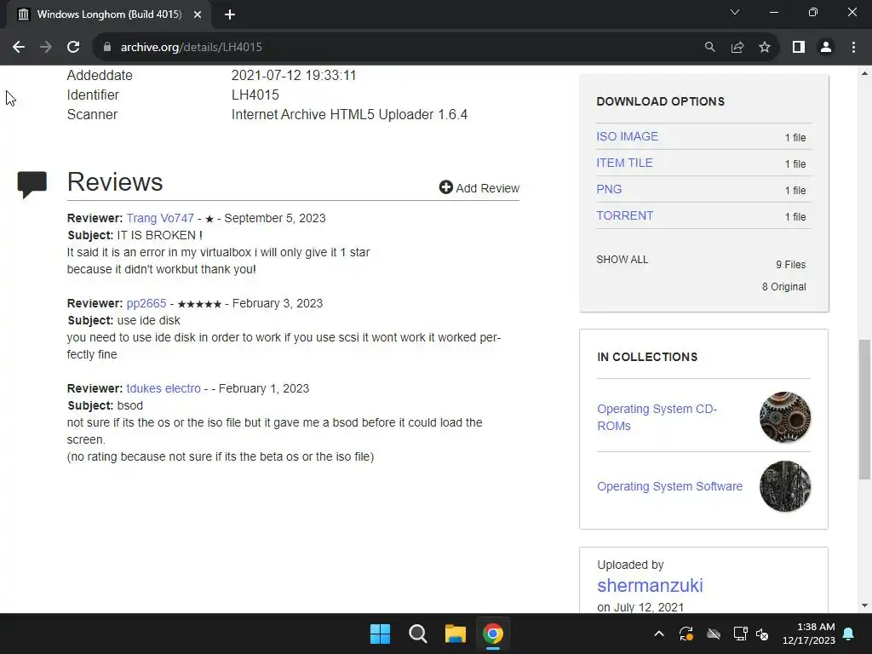Open the Windows Start menu
This screenshot has width=872, height=654.
point(381,634)
